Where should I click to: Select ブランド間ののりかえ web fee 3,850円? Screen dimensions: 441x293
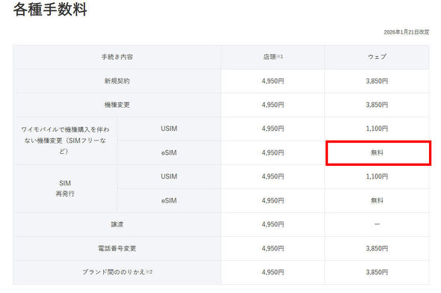pyautogui.click(x=377, y=272)
